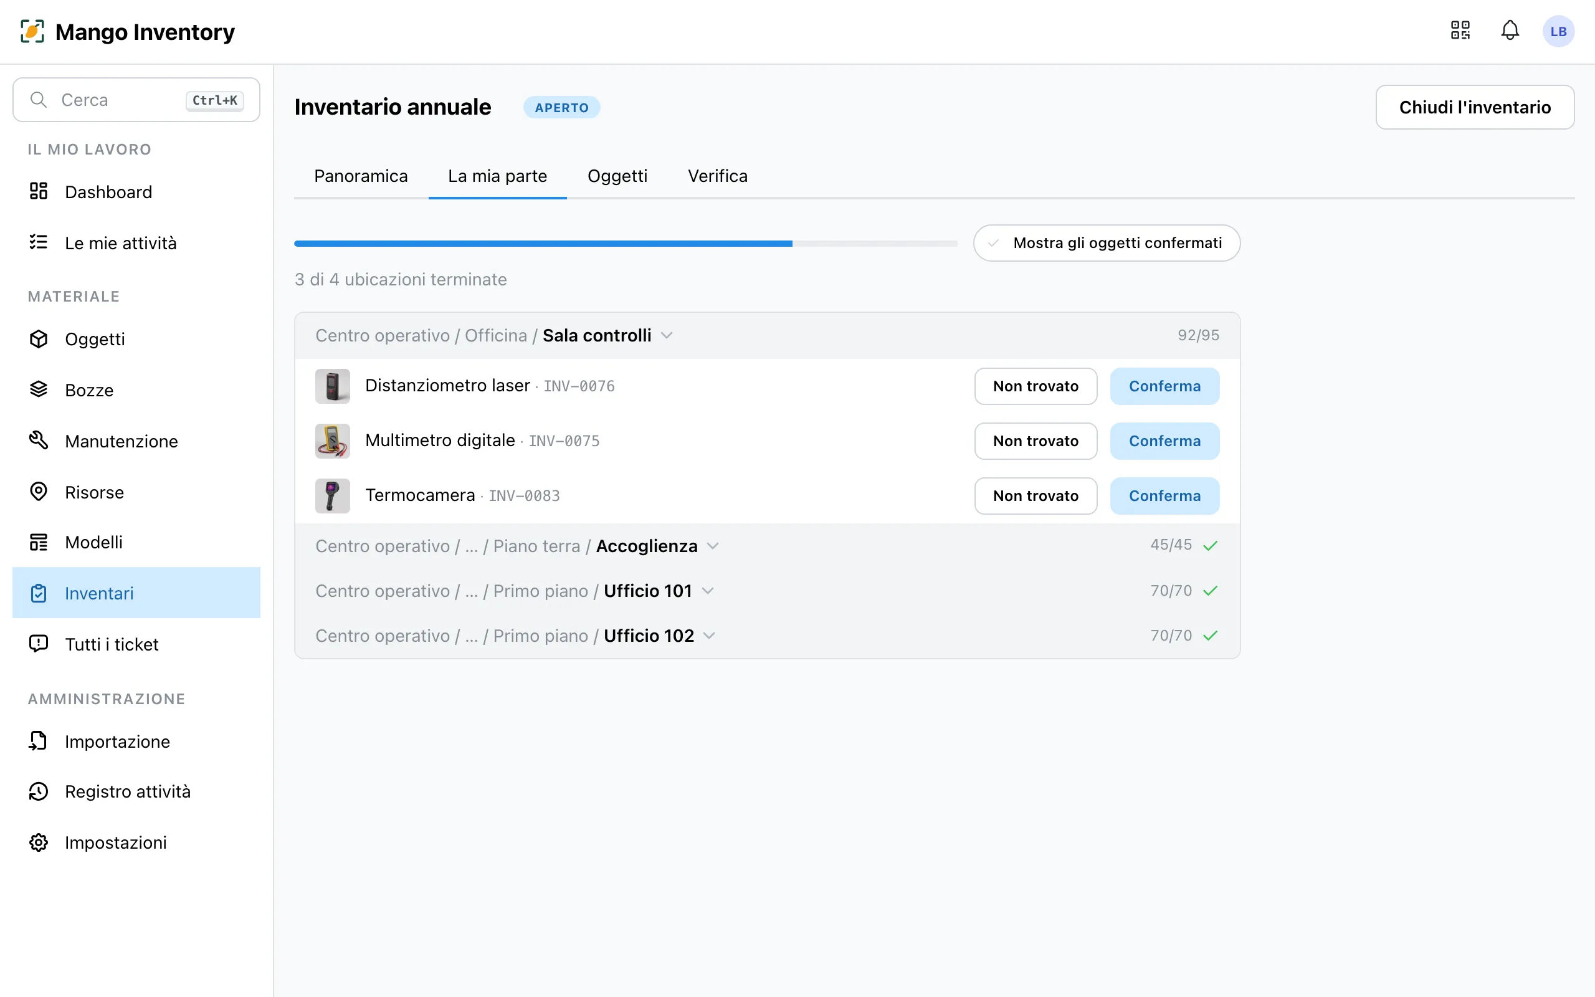Click the Tutti i ticket icon
The image size is (1595, 997).
(39, 644)
